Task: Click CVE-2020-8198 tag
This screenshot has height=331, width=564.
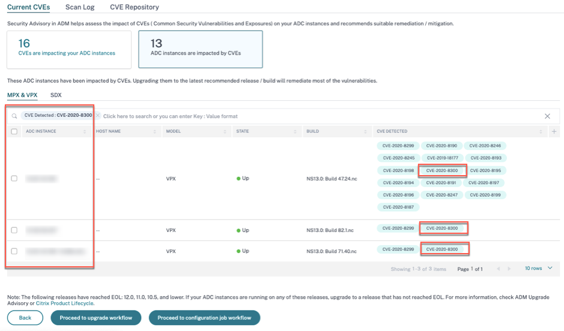Action: point(398,170)
